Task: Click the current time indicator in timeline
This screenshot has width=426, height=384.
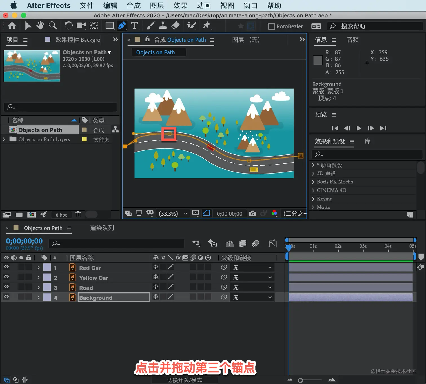Action: 289,247
